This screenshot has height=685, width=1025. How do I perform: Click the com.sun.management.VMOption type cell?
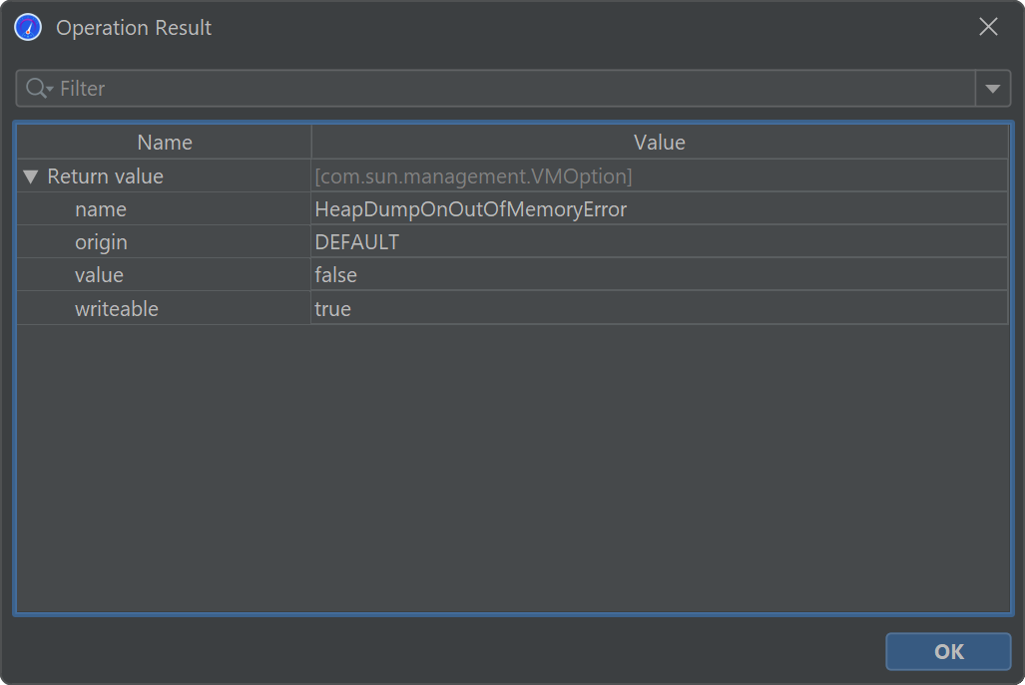[x=473, y=176]
